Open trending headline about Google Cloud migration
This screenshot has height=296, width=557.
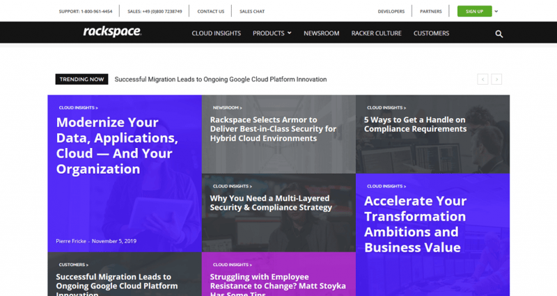(x=221, y=79)
